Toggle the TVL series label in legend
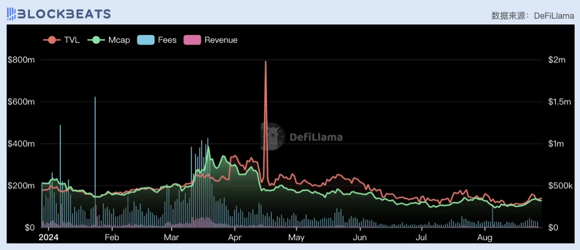Image resolution: width=580 pixels, height=250 pixels. [72, 40]
